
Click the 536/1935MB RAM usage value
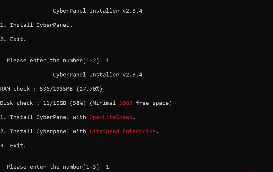pyautogui.click(x=56, y=89)
